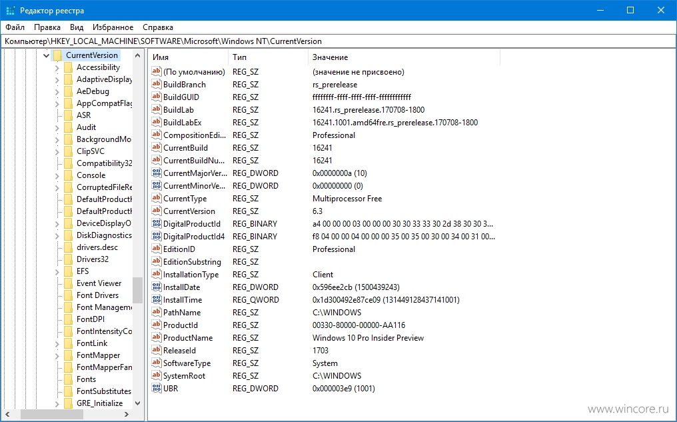
Task: Click the value "Windows 10 Pro Insider Preview"
Action: pyautogui.click(x=368, y=338)
